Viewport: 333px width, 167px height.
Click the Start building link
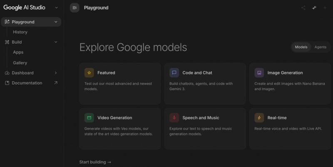point(95,162)
